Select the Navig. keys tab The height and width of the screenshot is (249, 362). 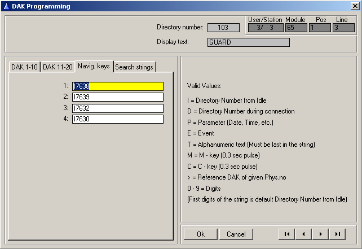coord(94,66)
